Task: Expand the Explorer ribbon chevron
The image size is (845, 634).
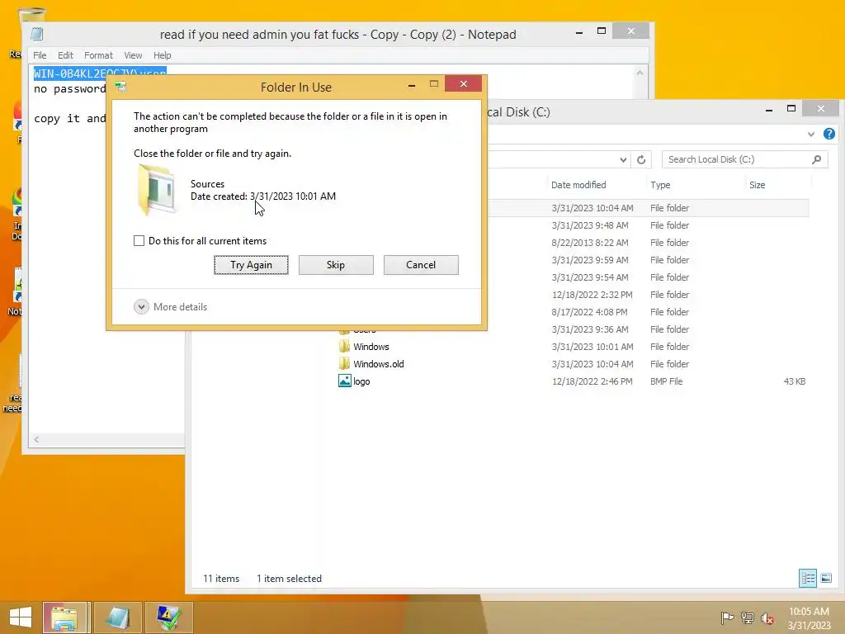Action: coord(811,135)
